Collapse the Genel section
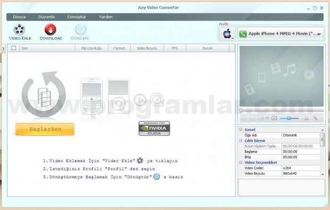 (241, 130)
